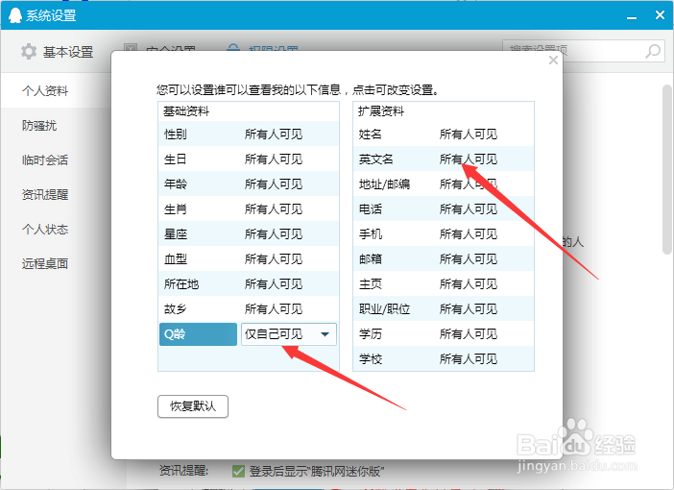The width and height of the screenshot is (674, 490).
Task: Change 生日 visibility setting
Action: point(274,159)
